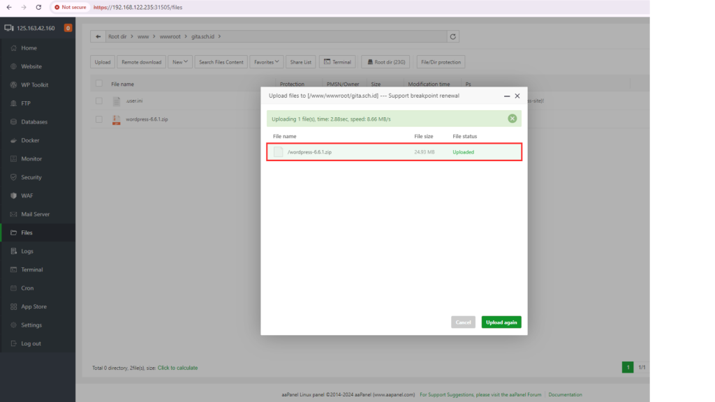Open the Databases menu in sidebar
The height and width of the screenshot is (402, 715).
coord(34,122)
